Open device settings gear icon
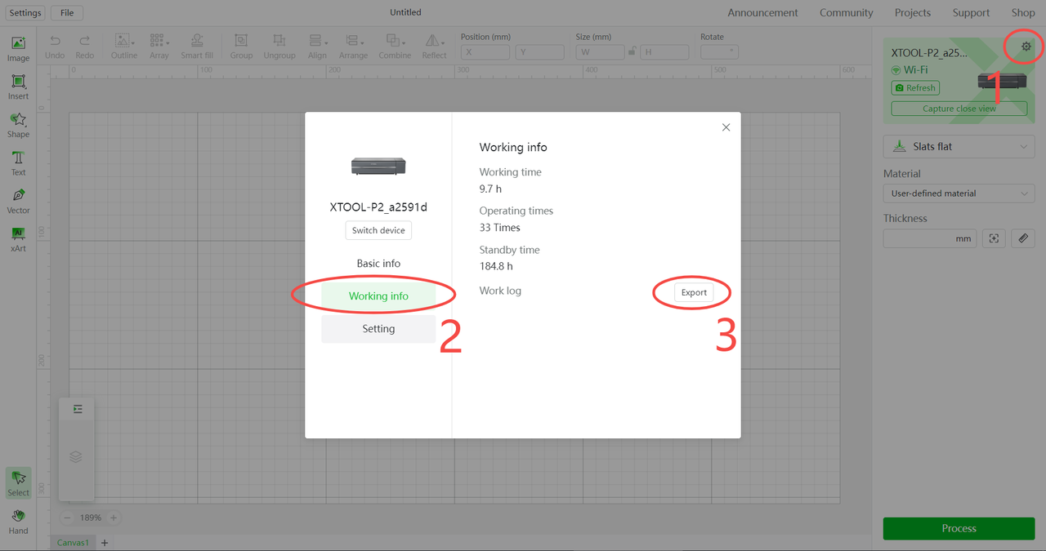The height and width of the screenshot is (551, 1046). [1026, 47]
